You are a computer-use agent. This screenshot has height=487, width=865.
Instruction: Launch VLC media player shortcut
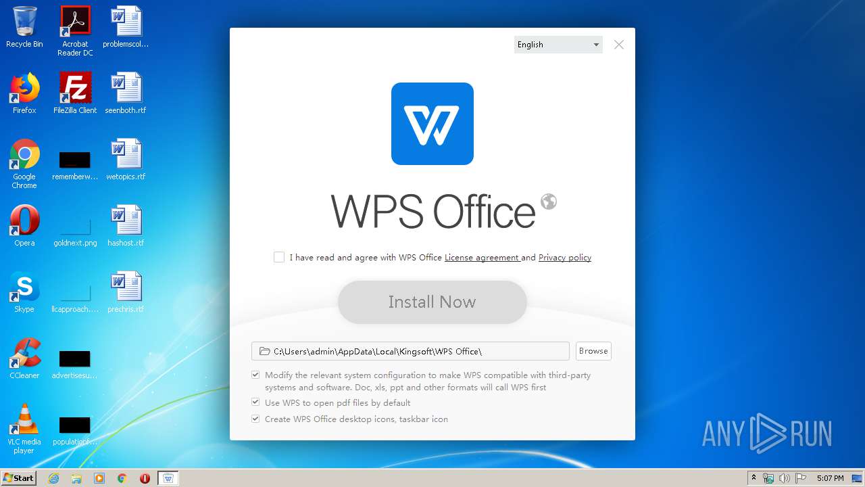[x=24, y=429]
